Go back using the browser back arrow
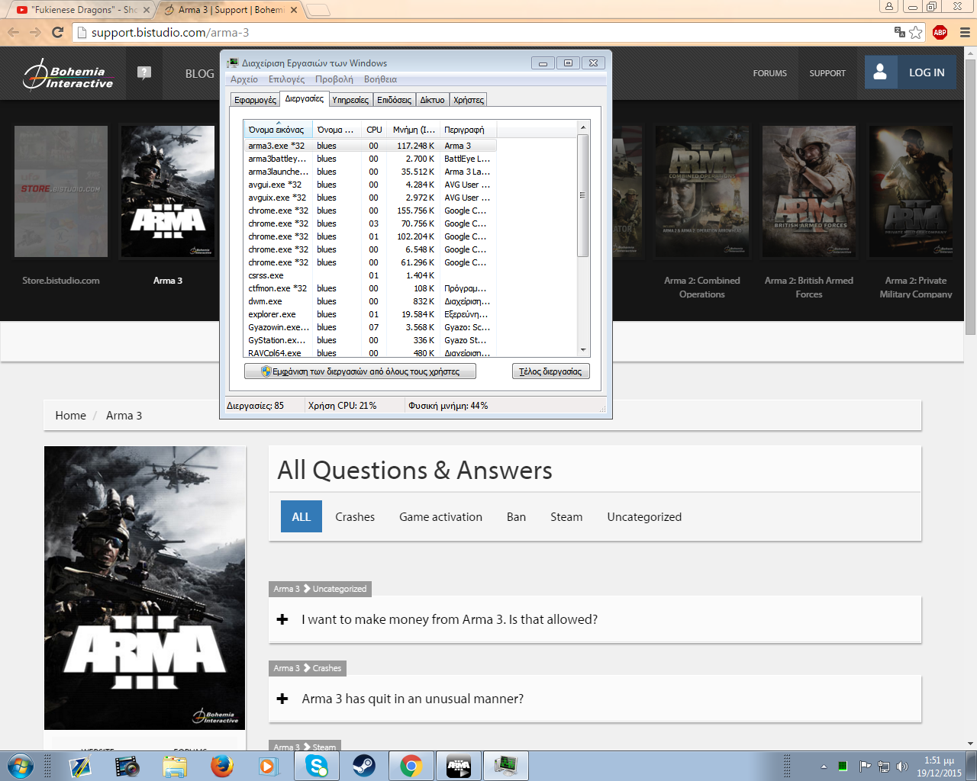Image resolution: width=977 pixels, height=781 pixels. (13, 32)
